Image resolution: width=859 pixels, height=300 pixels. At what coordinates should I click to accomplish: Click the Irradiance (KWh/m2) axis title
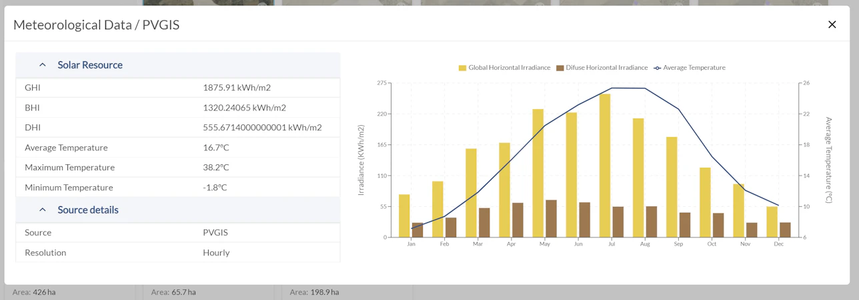pyautogui.click(x=361, y=160)
